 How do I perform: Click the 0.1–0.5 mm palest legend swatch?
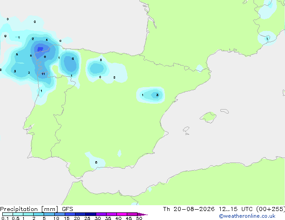[x=8, y=214]
